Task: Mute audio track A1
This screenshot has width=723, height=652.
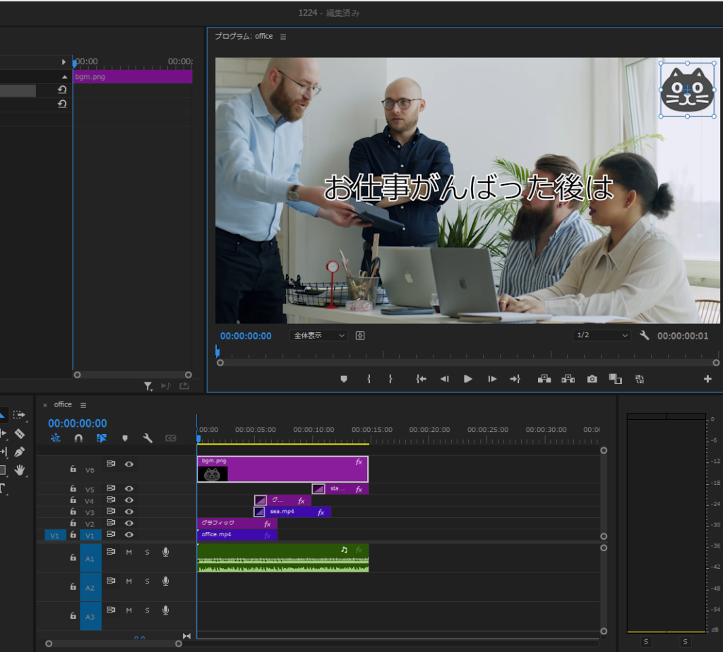Action: click(x=129, y=552)
